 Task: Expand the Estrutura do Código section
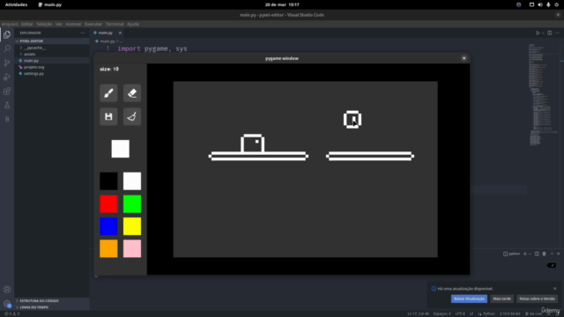[x=52, y=301]
